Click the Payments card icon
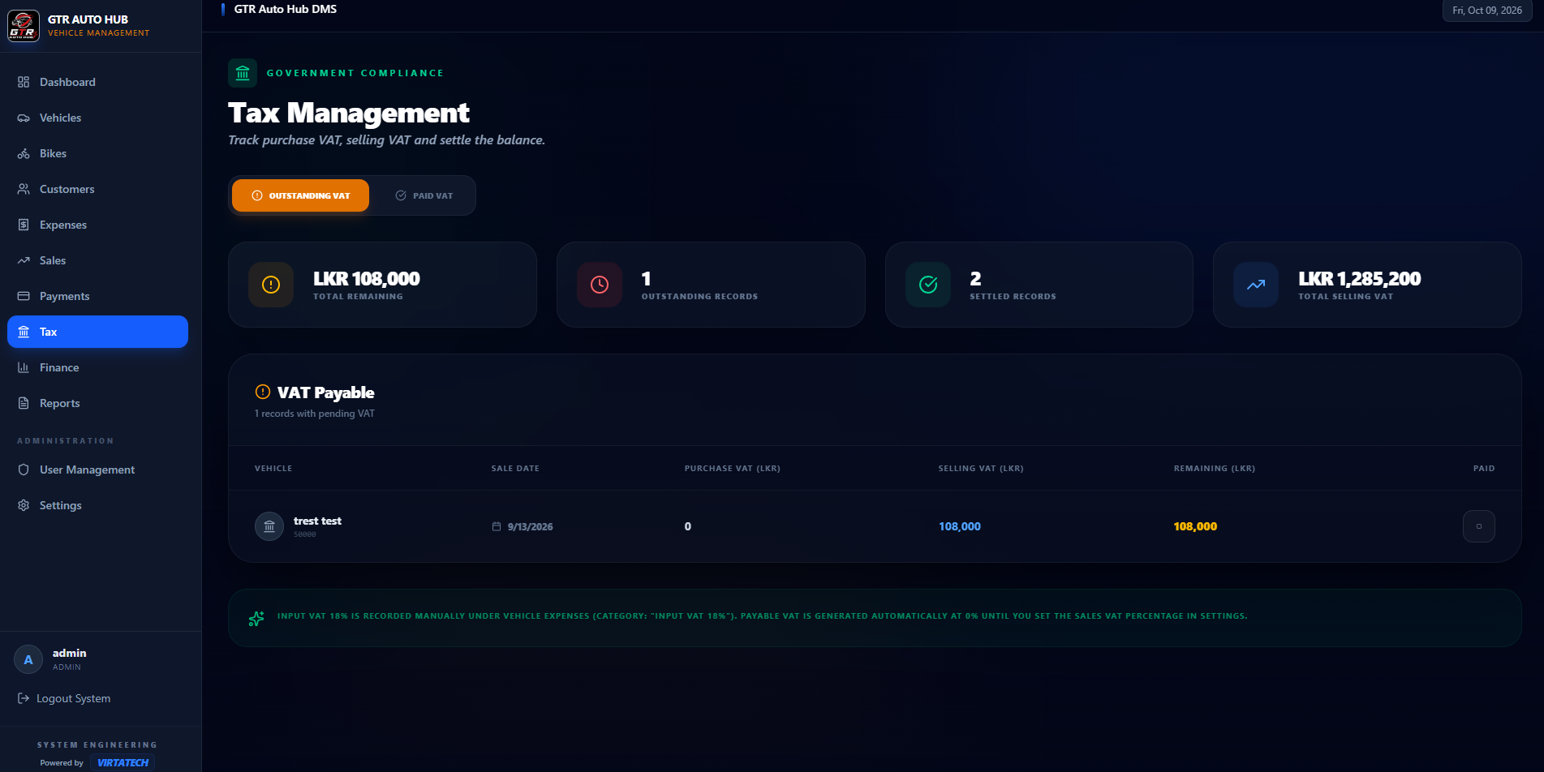Viewport: 1544px width, 772px height. pos(24,296)
